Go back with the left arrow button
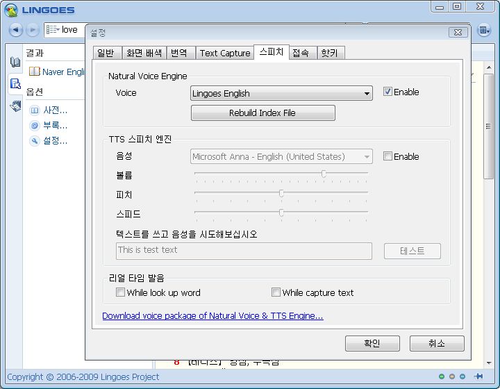Screen dimensions: 500x389 tap(15, 30)
